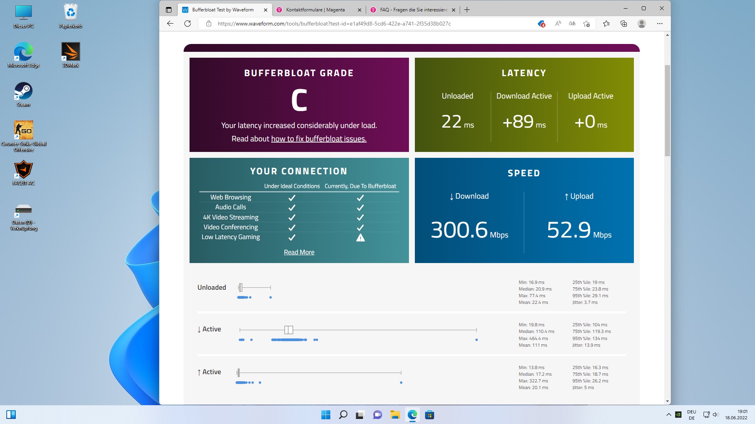This screenshot has height=424, width=755.
Task: Open the tab actions menu icon
Action: 169,10
